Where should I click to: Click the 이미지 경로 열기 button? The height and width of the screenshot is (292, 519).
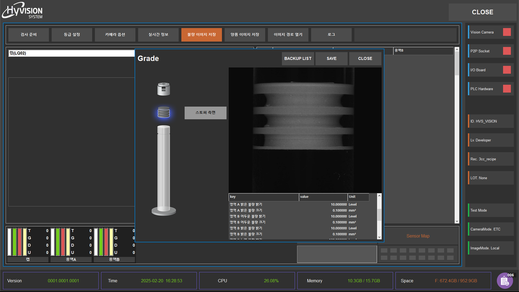[288, 35]
